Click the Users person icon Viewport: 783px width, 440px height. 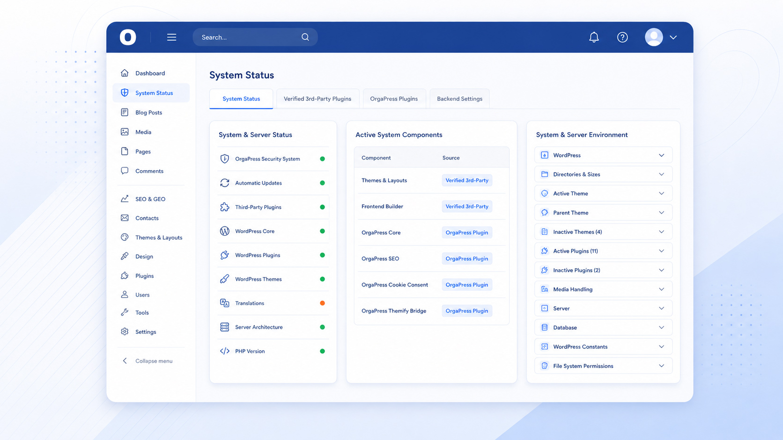(x=125, y=295)
